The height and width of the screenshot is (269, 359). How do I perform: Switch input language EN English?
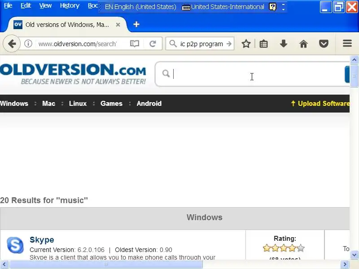point(140,7)
